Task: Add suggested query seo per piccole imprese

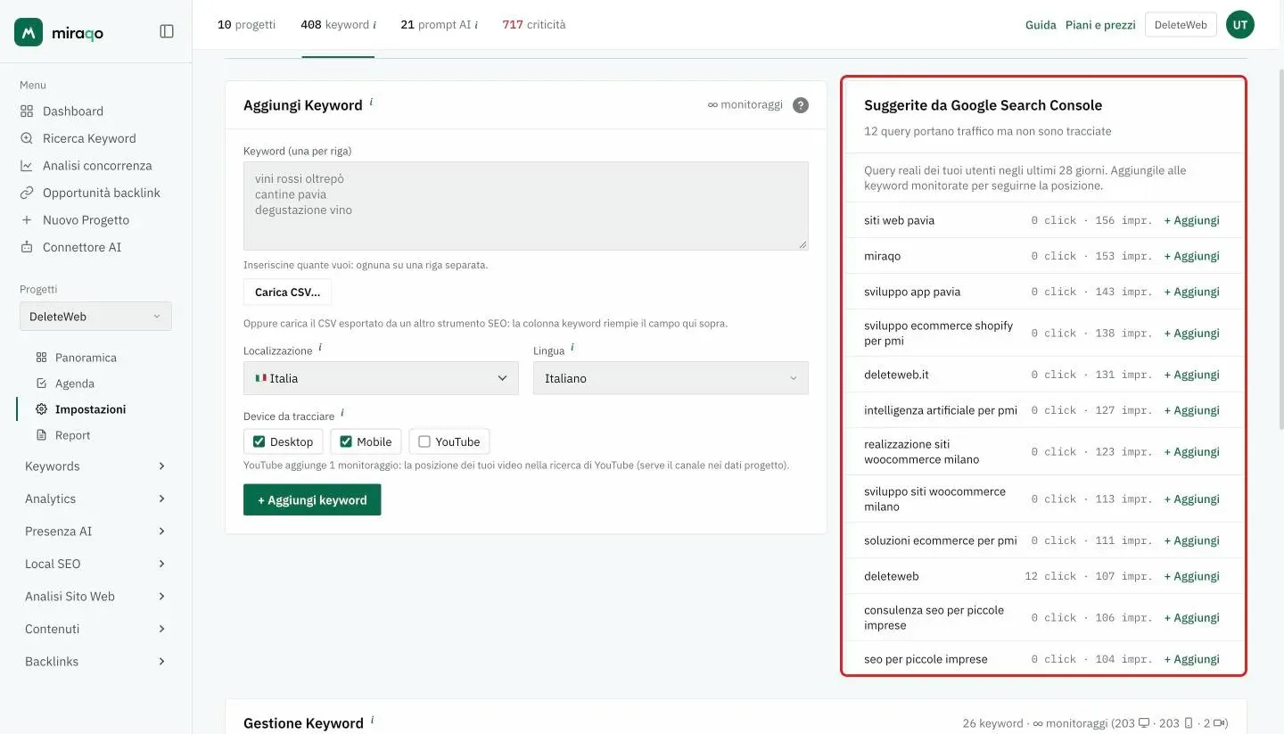Action: pyautogui.click(x=1191, y=659)
